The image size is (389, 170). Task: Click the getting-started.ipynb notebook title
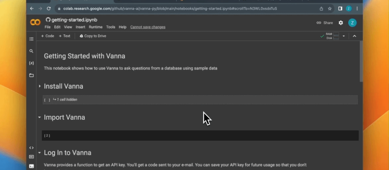74,20
